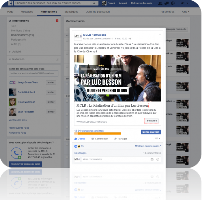
Task: Click the orange reach progress bar
Action: [x=98, y=134]
